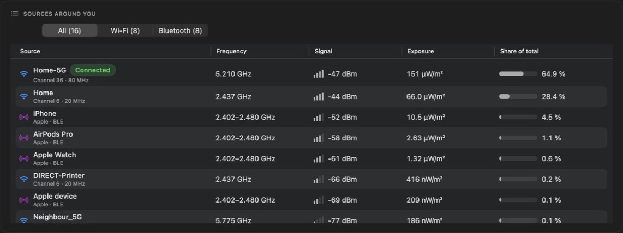Select the AirPods Pro source name
The image size is (623, 233).
[x=53, y=134]
